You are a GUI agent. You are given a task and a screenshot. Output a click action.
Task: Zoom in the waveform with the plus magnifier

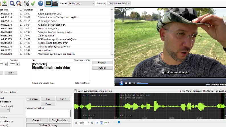(x=92, y=123)
